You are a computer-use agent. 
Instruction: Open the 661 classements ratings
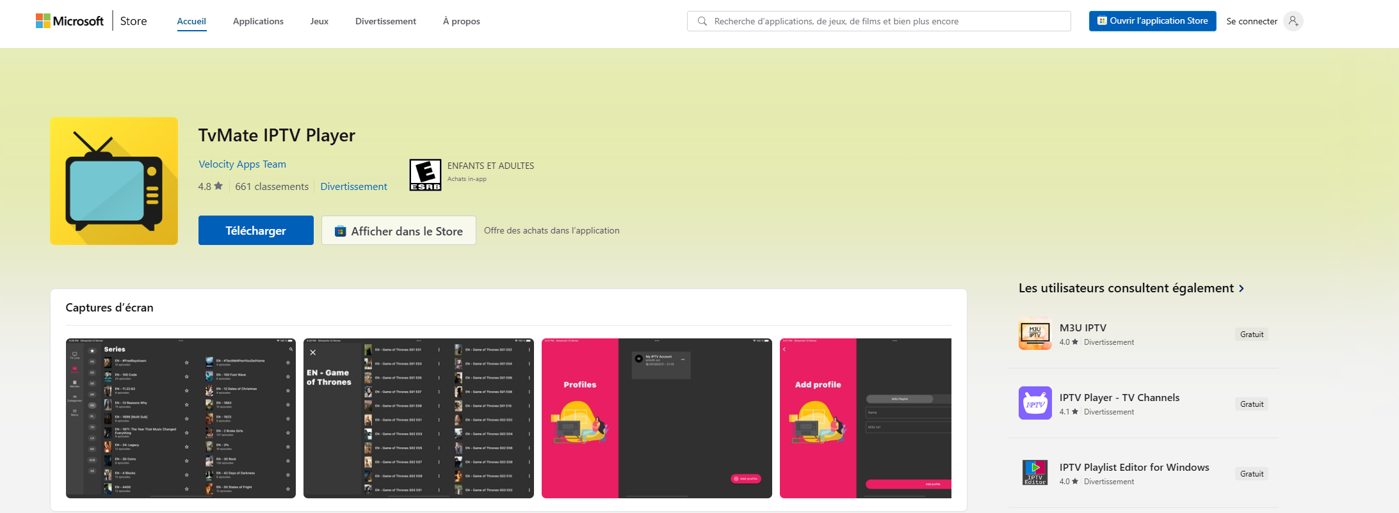click(271, 186)
